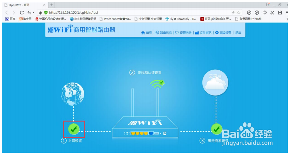289x153 pixels.
Task: Open 高级设置 in router navigation
Action: click(223, 33)
